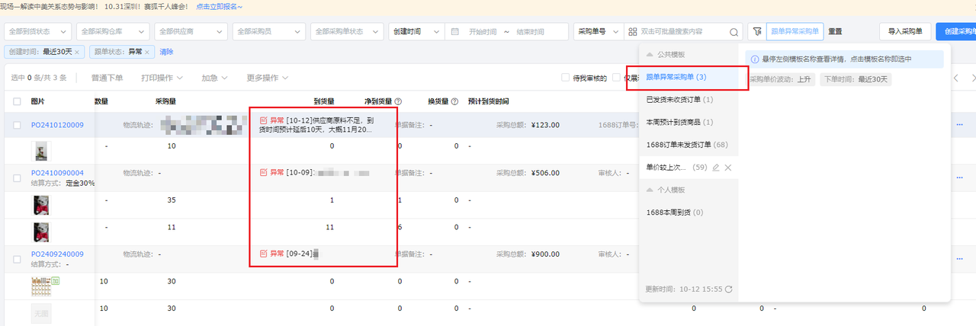Screen dimensions: 976x326
Task: Enable the 待我审核的 checkbox
Action: (565, 78)
